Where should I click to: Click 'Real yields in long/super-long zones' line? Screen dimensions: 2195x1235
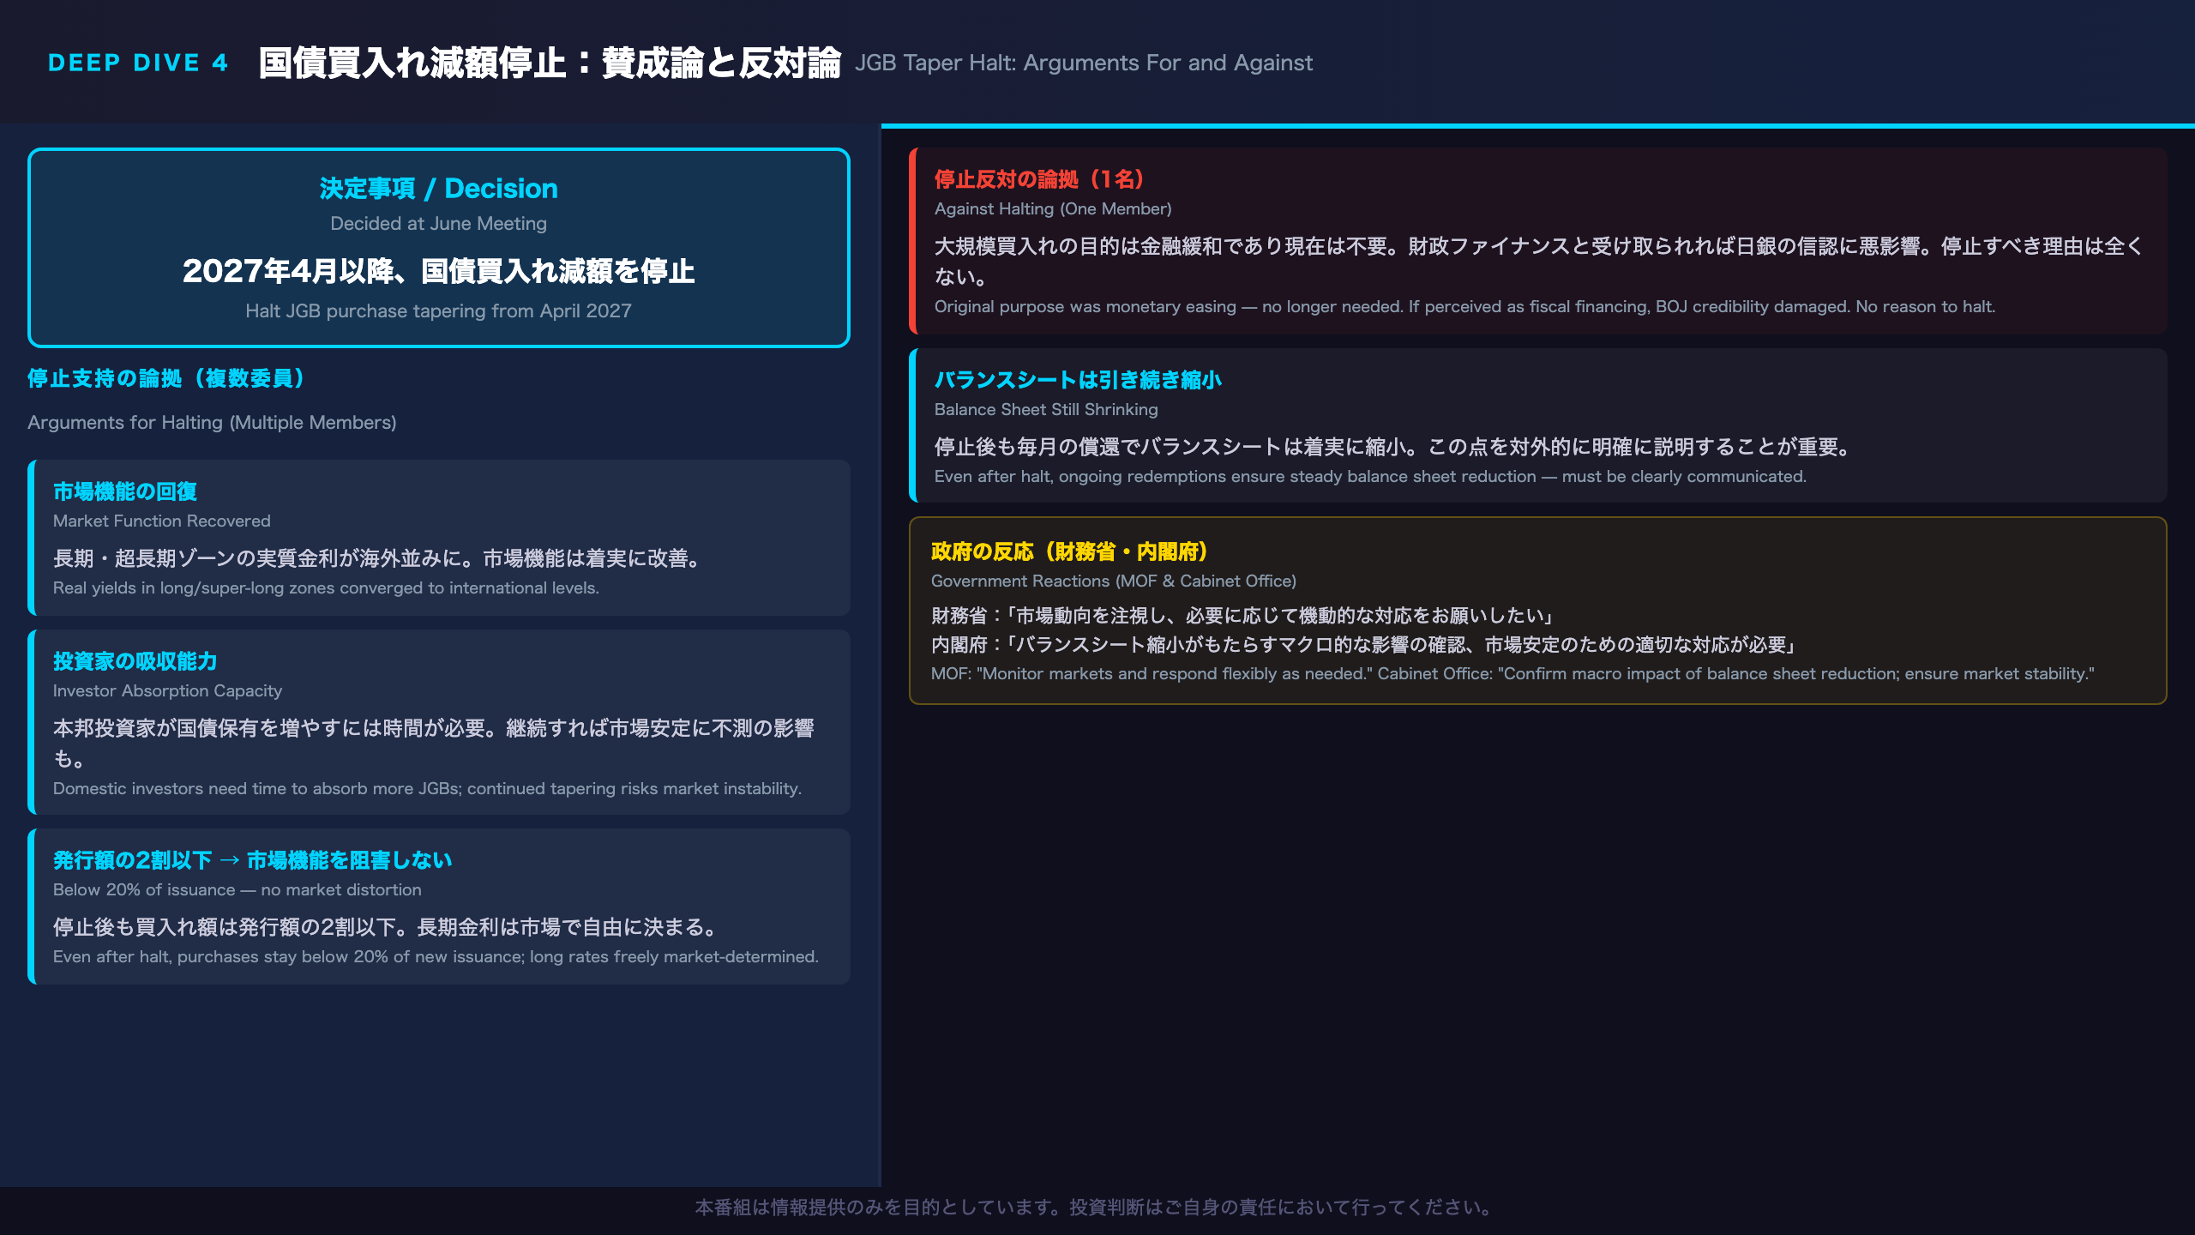pyautogui.click(x=326, y=588)
